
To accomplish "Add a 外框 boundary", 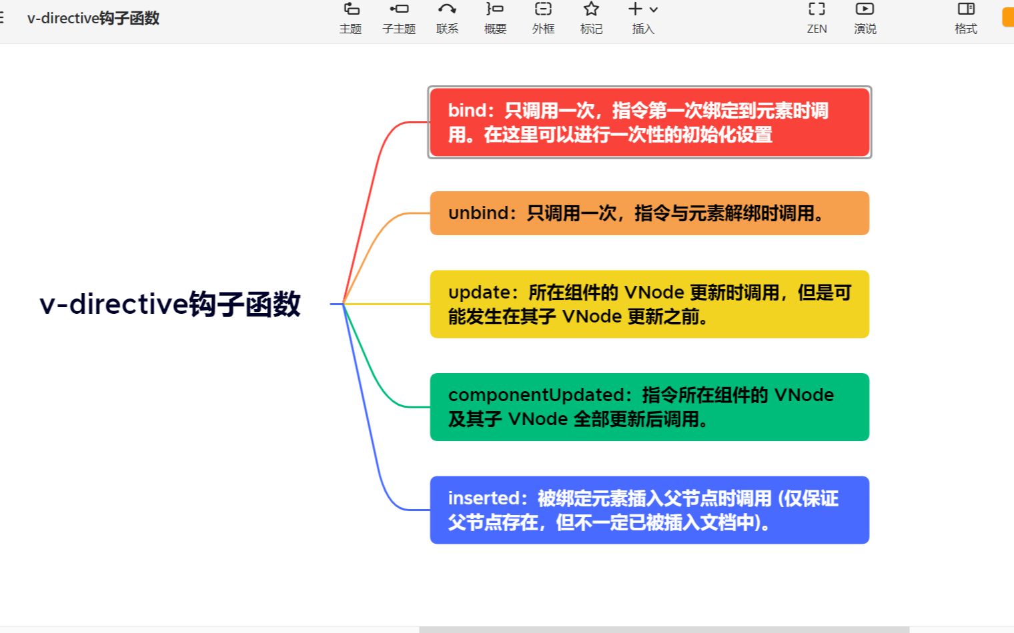I will 543,18.
